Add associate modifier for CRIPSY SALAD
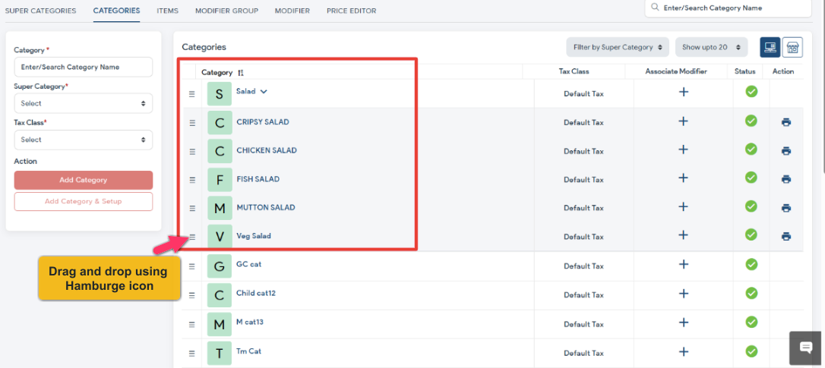Viewport: 825px width, 368px height. (x=684, y=121)
